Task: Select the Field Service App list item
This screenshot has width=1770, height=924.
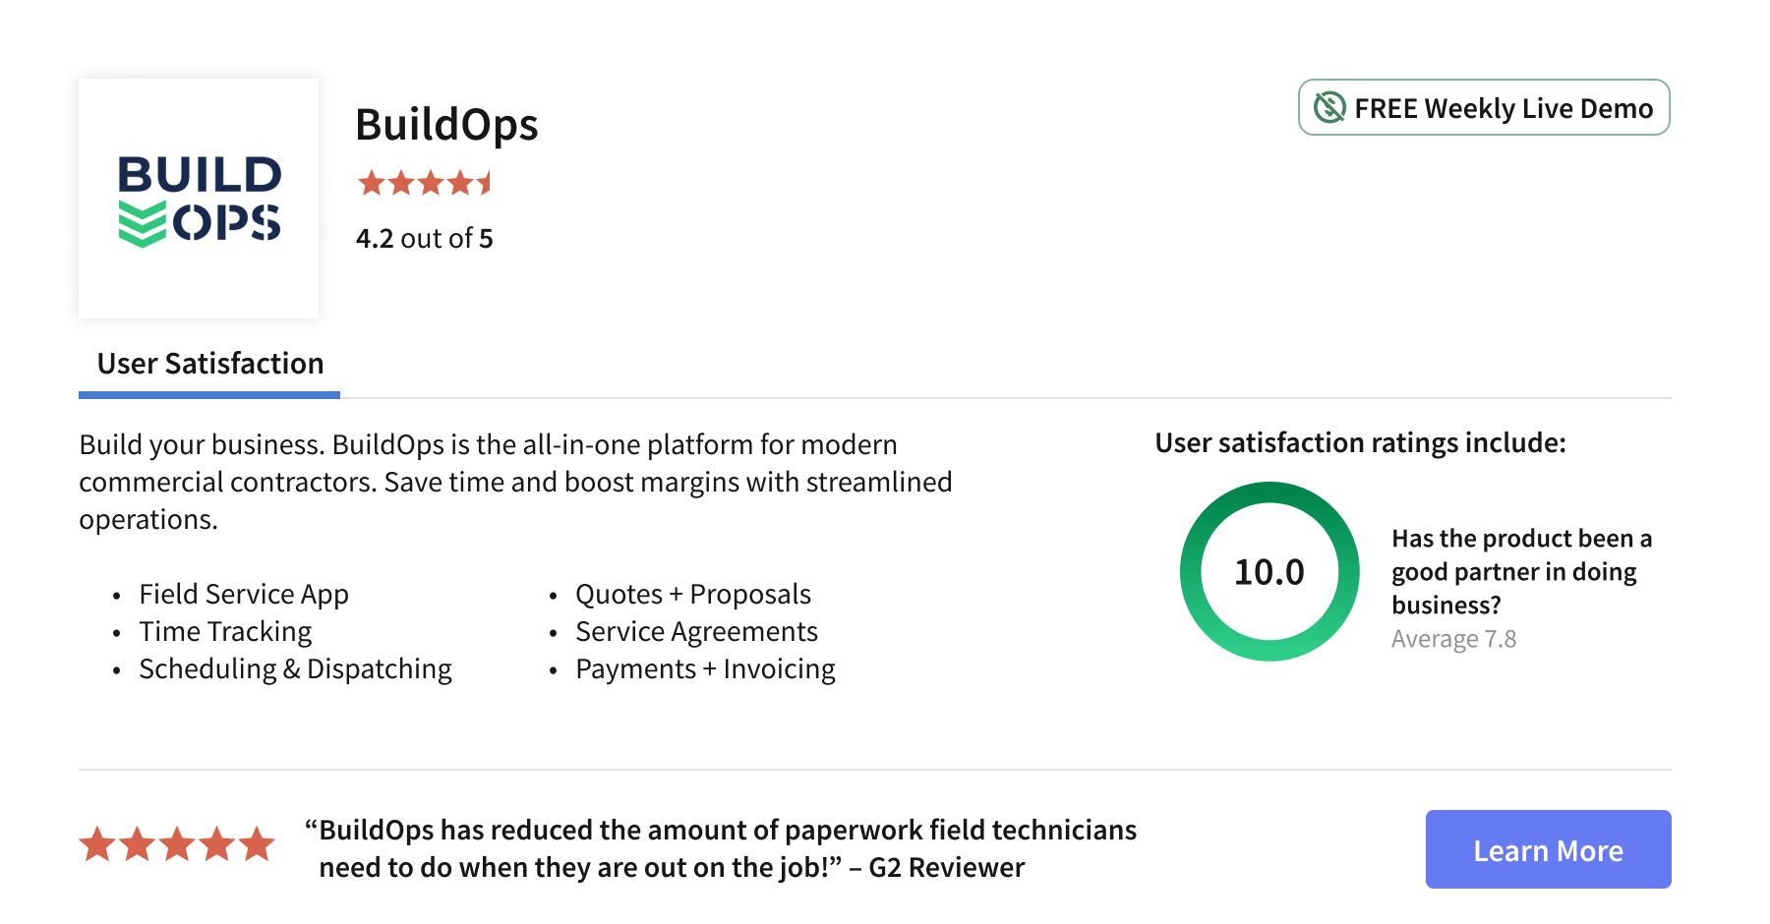Action: [x=245, y=594]
